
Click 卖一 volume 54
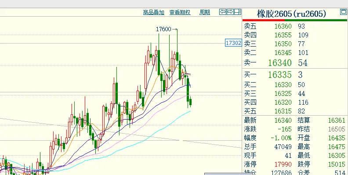tap(303, 62)
